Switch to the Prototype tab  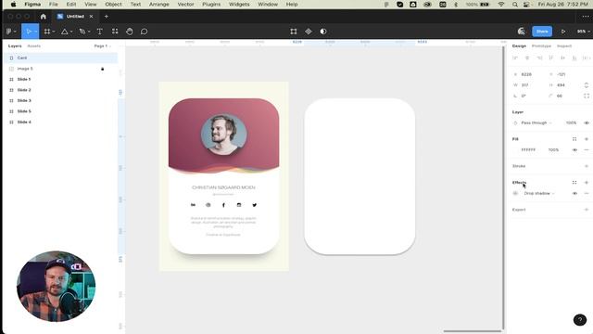pos(541,45)
